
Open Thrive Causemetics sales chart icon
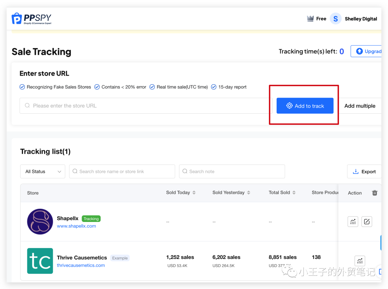point(360,261)
